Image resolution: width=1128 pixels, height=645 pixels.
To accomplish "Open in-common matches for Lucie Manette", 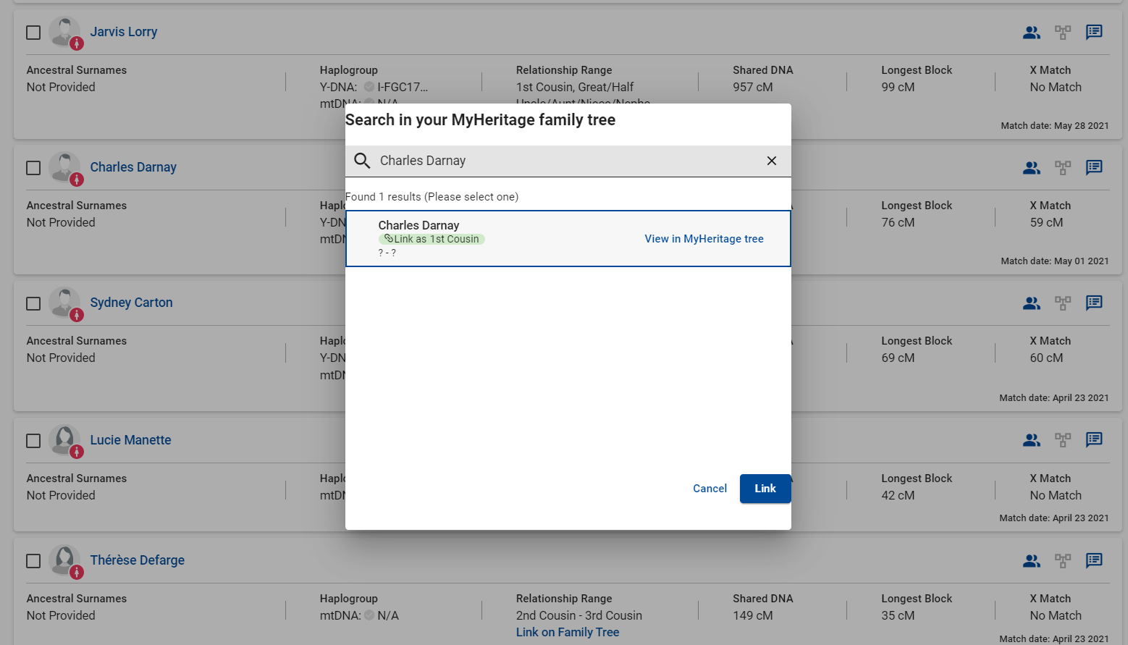I will click(x=1032, y=440).
